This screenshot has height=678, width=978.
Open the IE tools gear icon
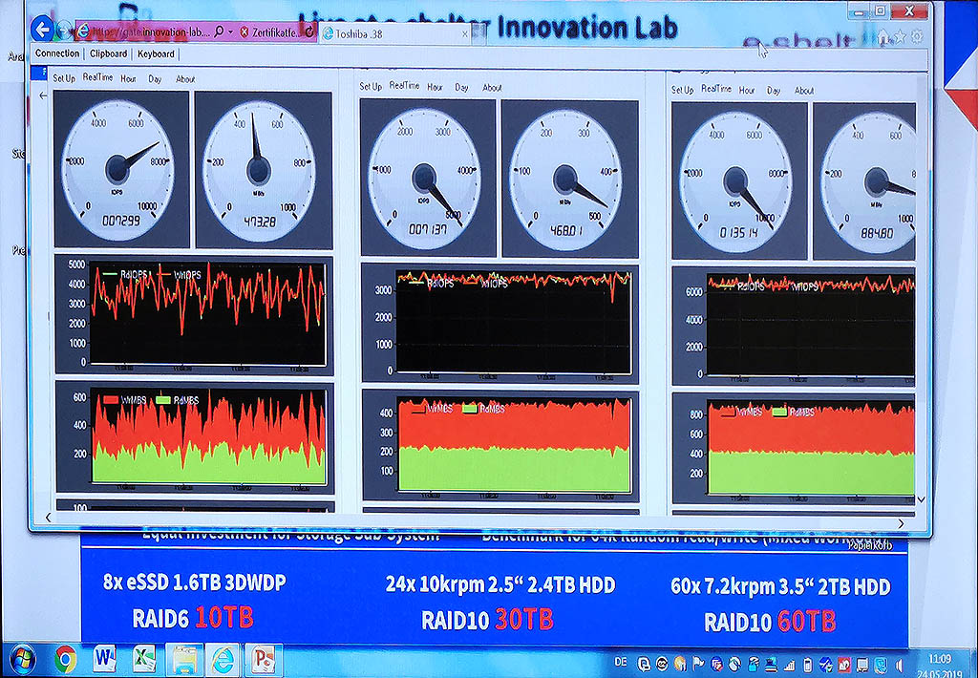(x=918, y=36)
